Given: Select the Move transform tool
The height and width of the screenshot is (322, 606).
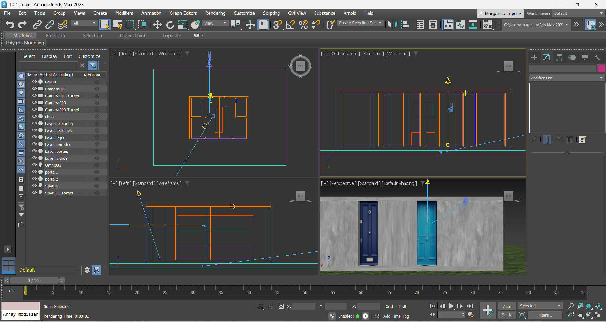Looking at the screenshot, I should (x=157, y=25).
